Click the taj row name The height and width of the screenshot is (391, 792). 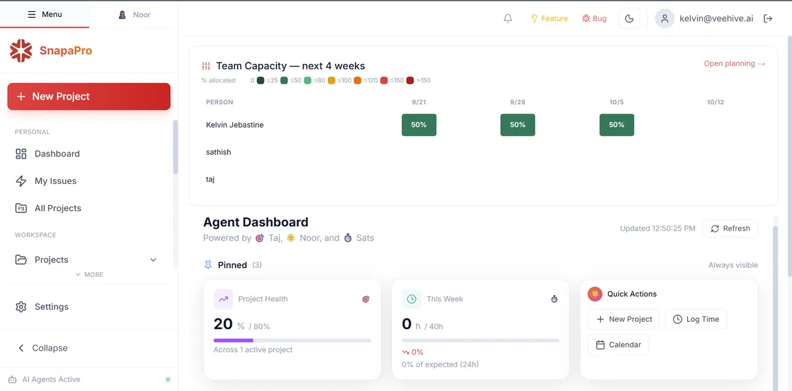click(x=210, y=179)
